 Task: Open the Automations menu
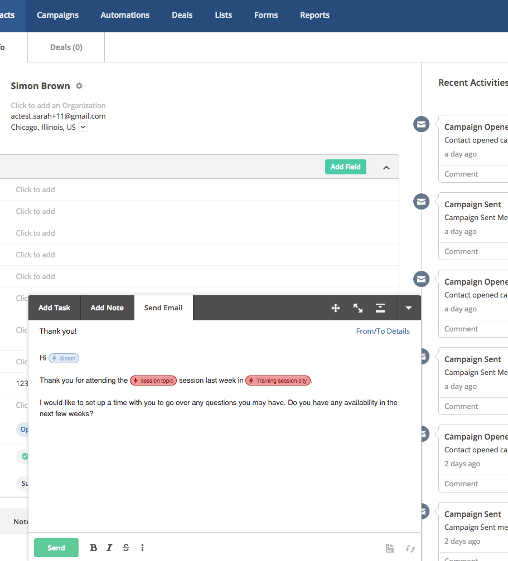click(125, 15)
